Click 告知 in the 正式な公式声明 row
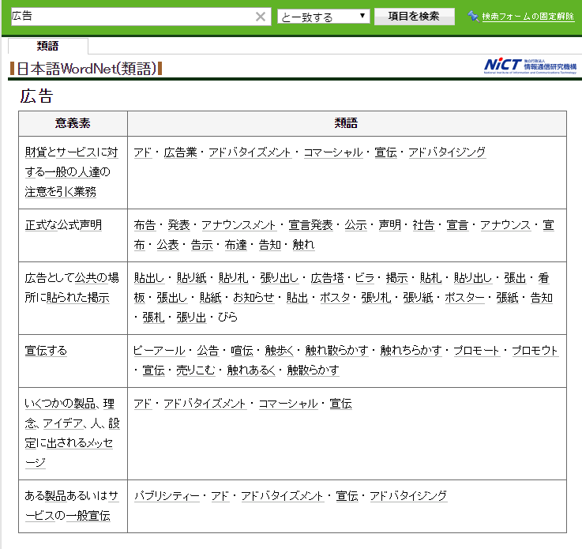Screen dimensions: 582x549 click(270, 245)
